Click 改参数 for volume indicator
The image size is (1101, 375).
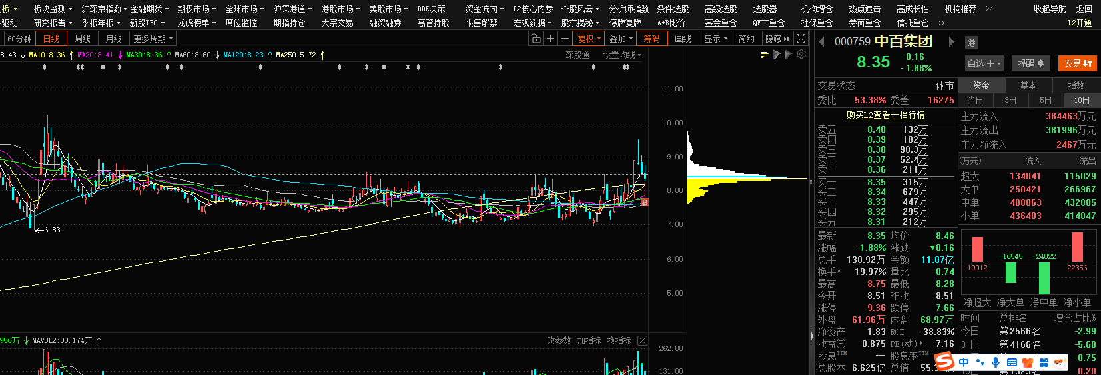pyautogui.click(x=559, y=340)
